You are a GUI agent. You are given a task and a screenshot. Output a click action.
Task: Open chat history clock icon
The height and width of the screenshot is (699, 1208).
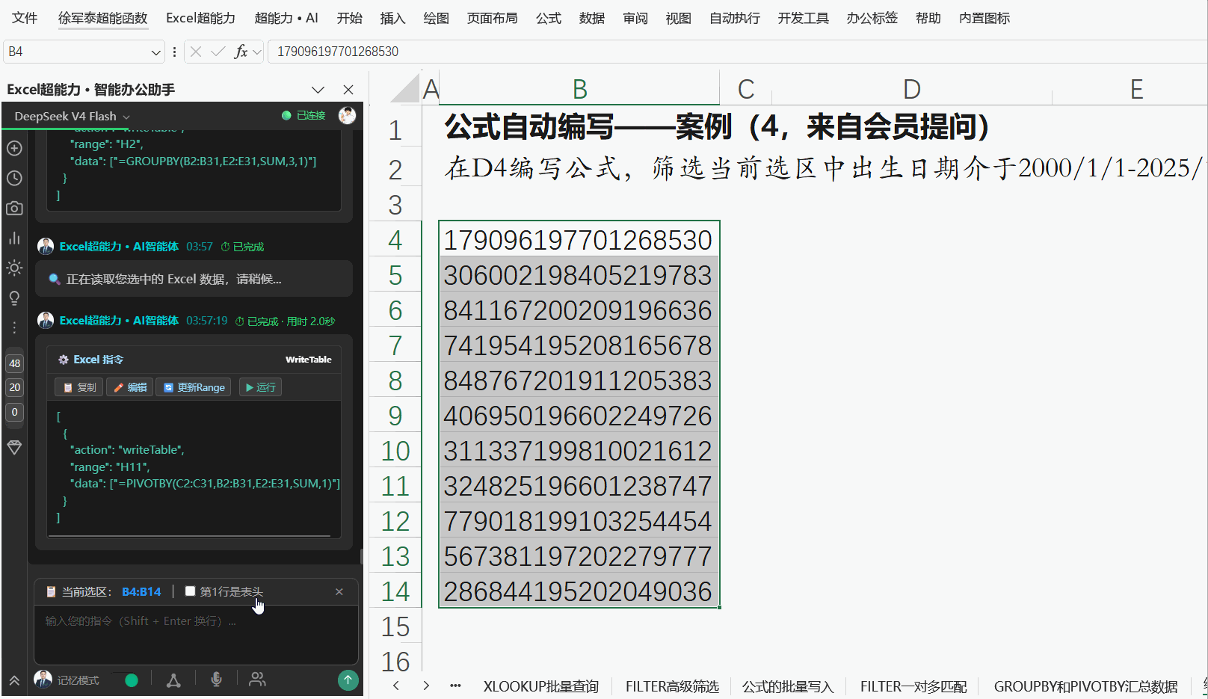(14, 178)
